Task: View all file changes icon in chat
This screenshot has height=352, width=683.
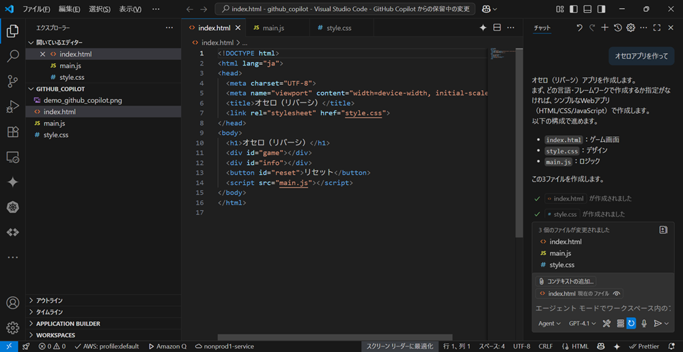Action: pyautogui.click(x=663, y=230)
